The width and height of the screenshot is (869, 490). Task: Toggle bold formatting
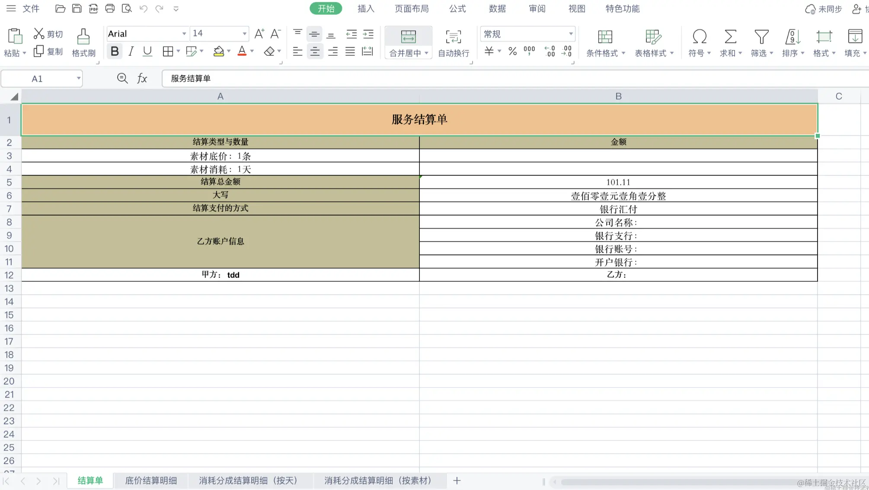[115, 51]
